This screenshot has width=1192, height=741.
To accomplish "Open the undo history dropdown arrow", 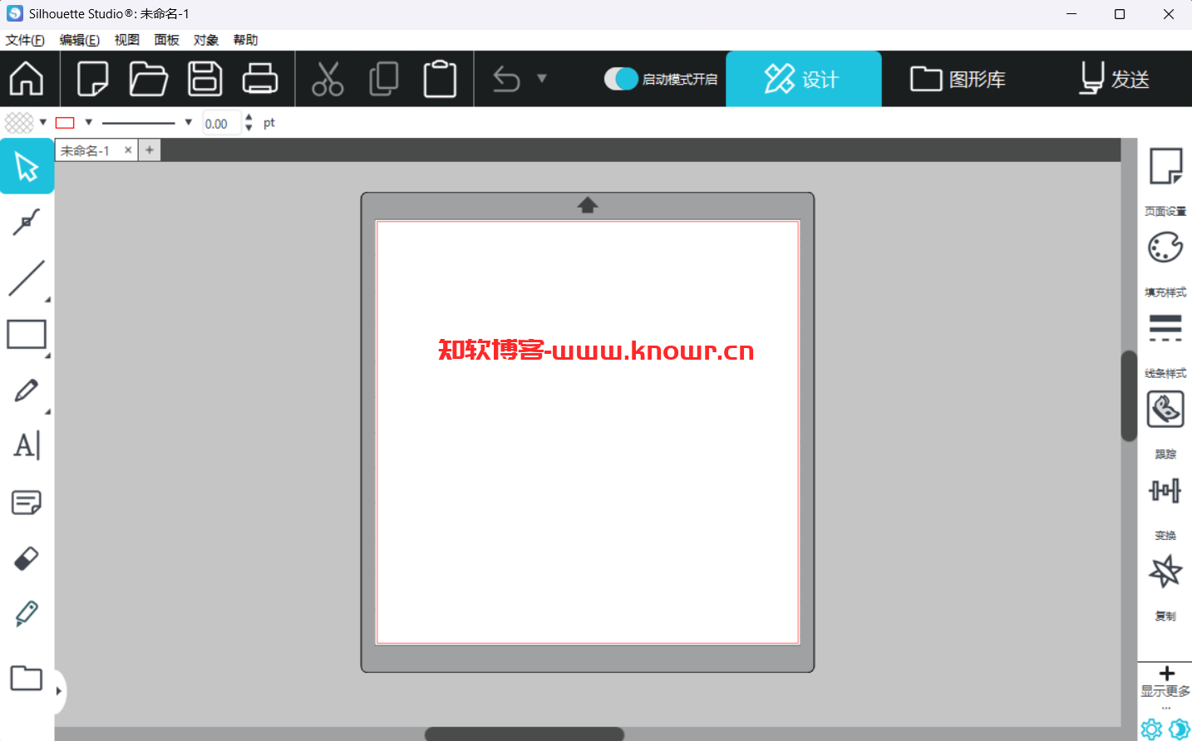I will [x=542, y=79].
